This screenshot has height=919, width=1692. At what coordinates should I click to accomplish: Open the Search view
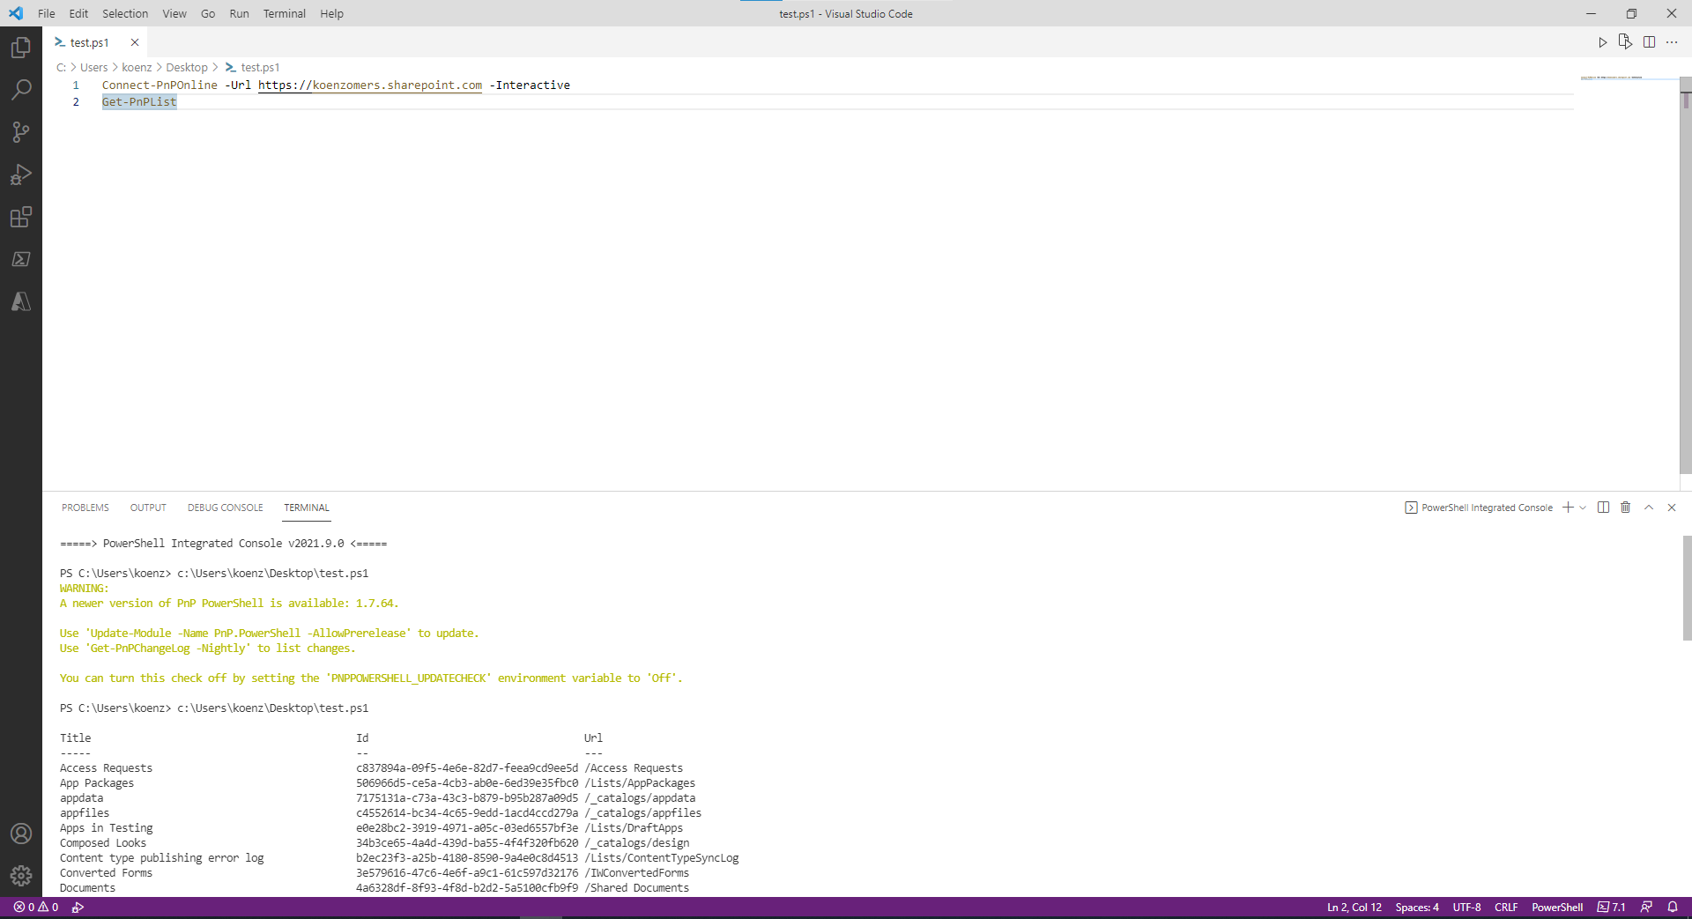click(21, 90)
